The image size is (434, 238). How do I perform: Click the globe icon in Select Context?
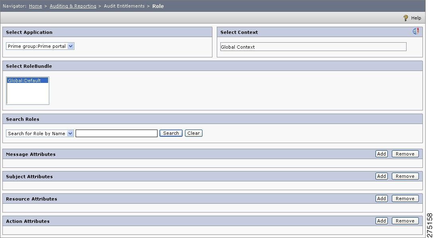click(416, 31)
